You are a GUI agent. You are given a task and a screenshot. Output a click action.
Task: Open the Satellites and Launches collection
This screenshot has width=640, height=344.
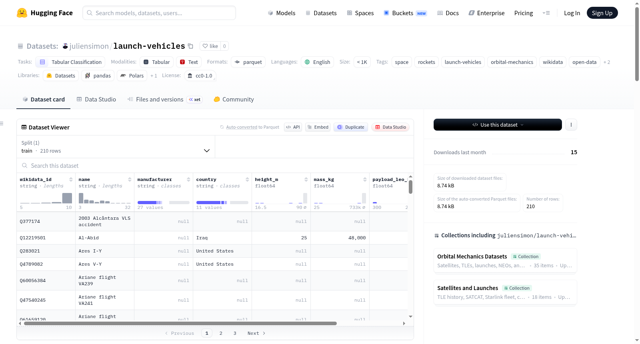tap(505, 292)
